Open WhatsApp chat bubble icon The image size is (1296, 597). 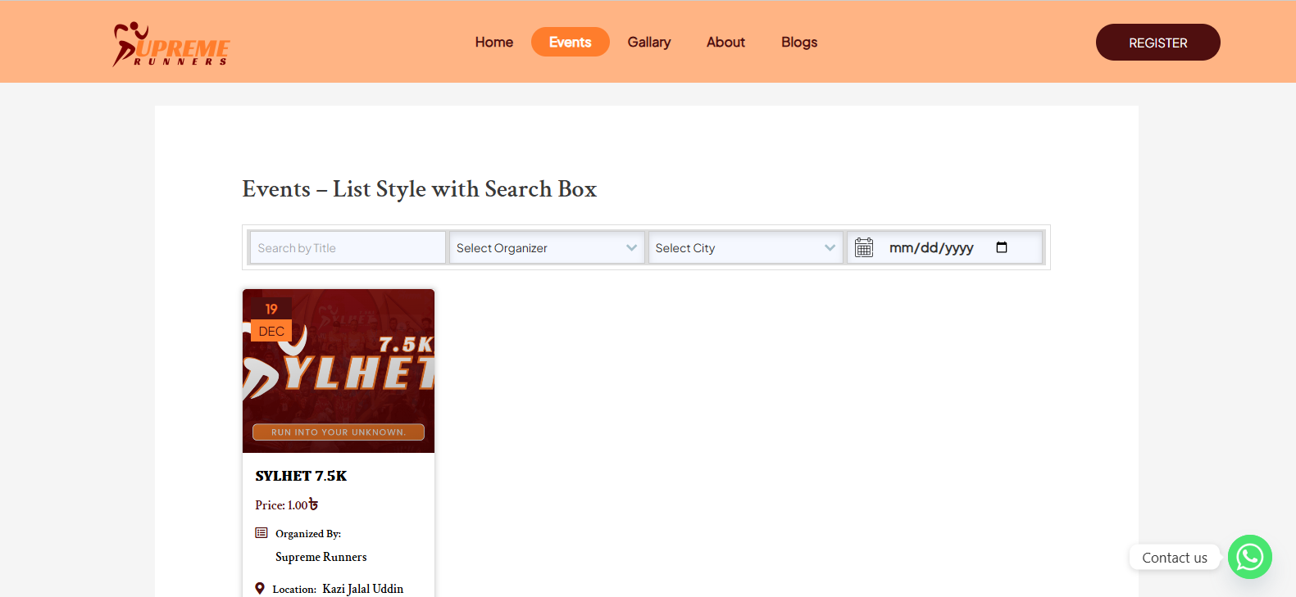point(1249,557)
